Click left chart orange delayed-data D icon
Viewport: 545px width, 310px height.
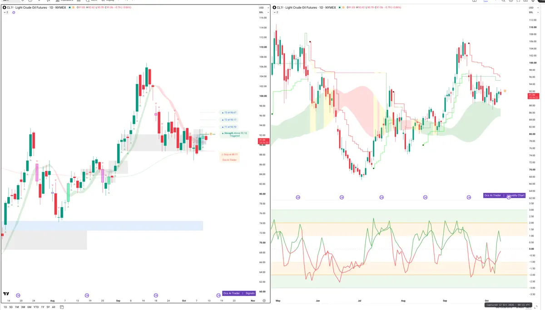click(73, 7)
